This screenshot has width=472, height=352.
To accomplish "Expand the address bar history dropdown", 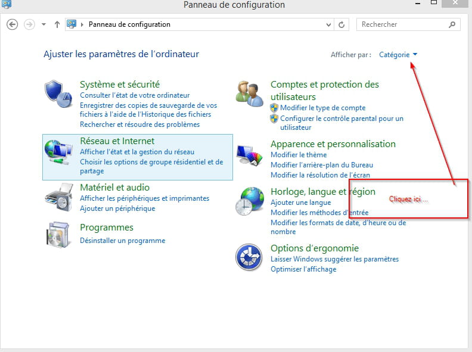I will [x=328, y=24].
